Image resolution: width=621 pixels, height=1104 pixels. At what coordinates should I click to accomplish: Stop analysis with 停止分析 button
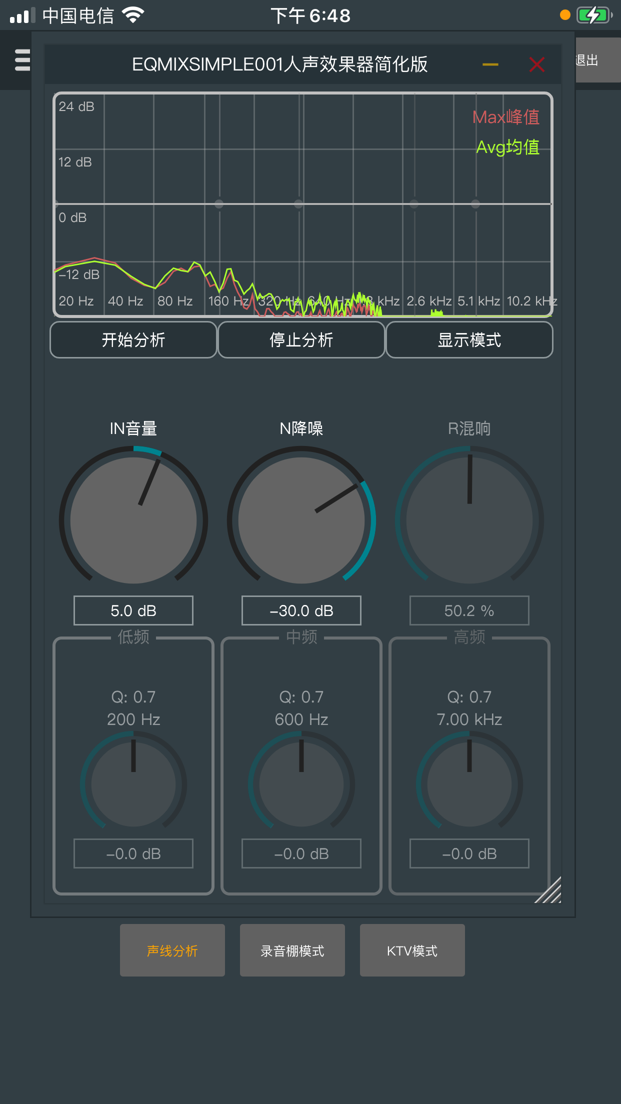301,340
